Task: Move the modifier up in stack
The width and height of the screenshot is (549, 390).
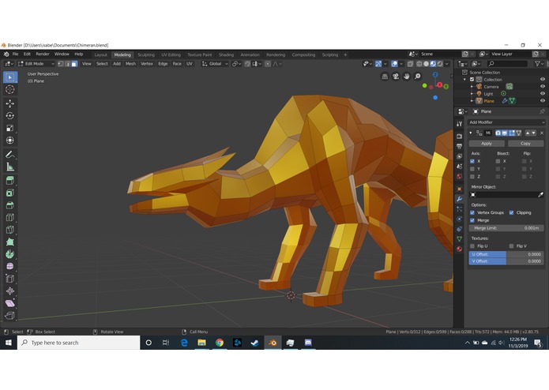Action: click(528, 133)
